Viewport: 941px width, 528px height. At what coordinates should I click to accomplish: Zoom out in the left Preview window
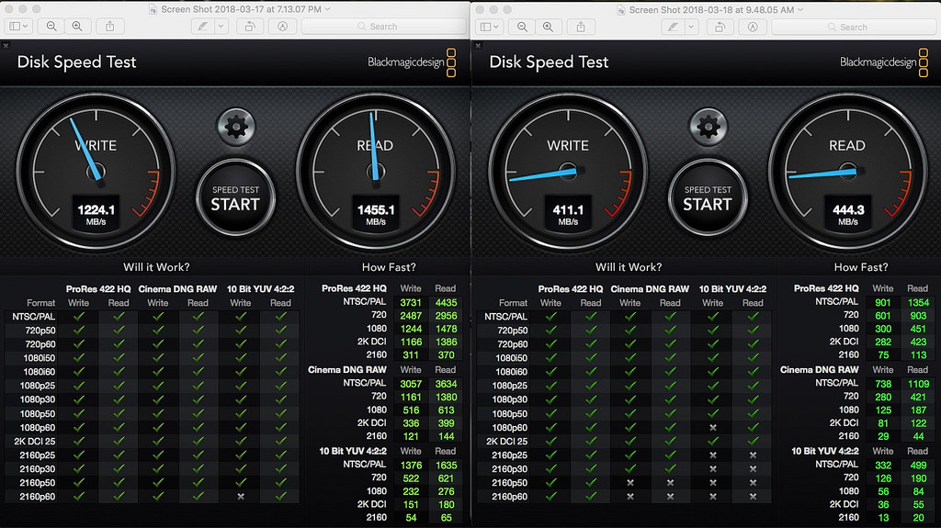point(51,27)
